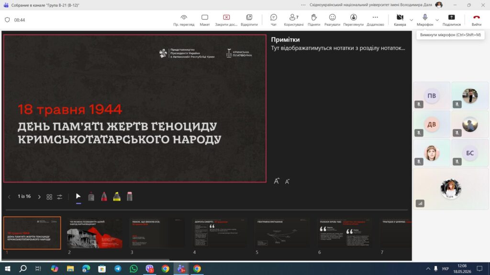Open the Реагувати reactions menu
The height and width of the screenshot is (275, 490).
tap(332, 20)
